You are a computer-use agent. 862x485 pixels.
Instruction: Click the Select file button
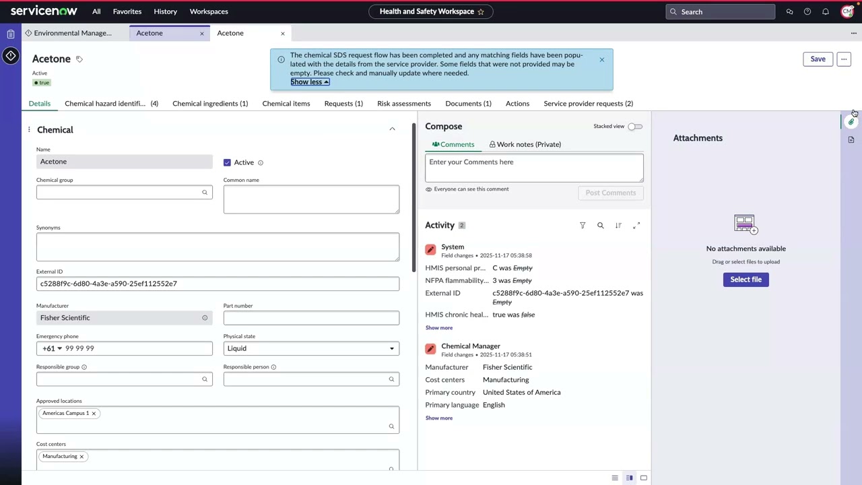(745, 280)
